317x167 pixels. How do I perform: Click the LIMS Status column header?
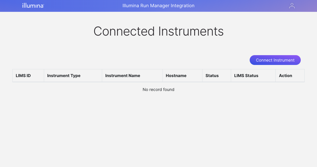pyautogui.click(x=246, y=76)
